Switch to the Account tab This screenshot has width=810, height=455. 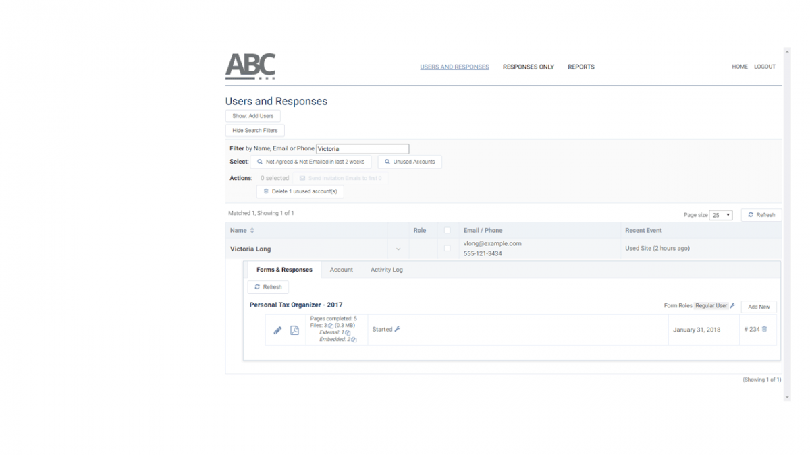(341, 270)
